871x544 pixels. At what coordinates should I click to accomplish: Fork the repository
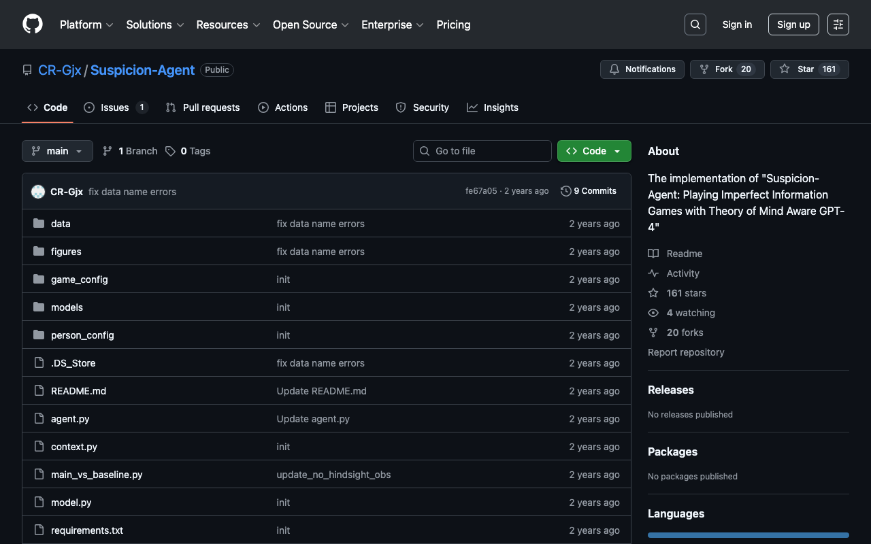tap(716, 69)
